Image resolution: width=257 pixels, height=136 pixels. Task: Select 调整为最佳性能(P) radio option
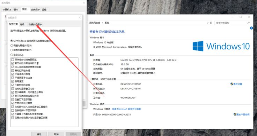click(21, 50)
